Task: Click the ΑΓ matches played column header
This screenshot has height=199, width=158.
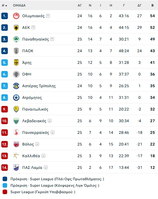Action: 80,6
